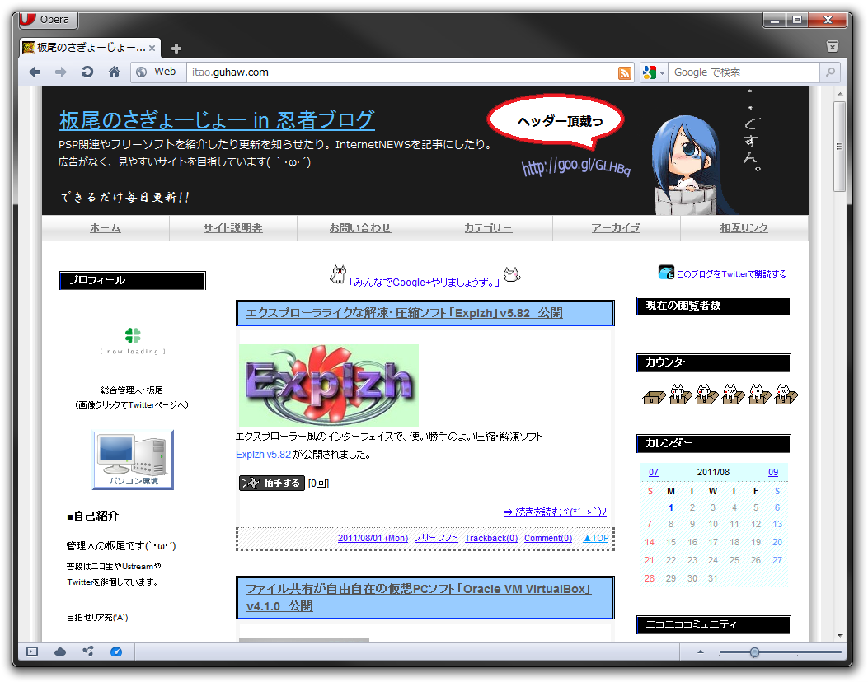Open calendar day 1 link
Viewport: 868px width, 682px height.
coord(670,507)
